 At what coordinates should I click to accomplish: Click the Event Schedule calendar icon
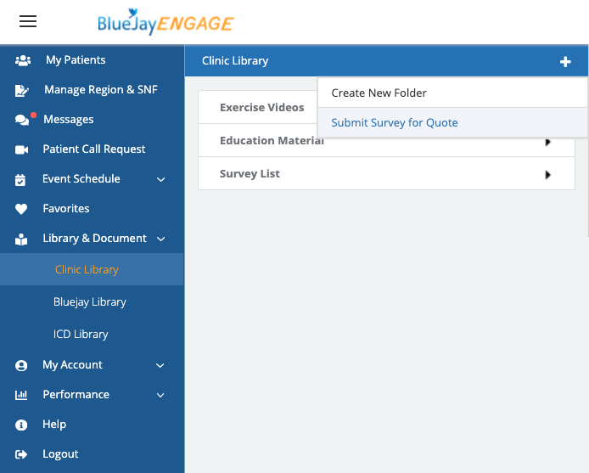tap(20, 180)
